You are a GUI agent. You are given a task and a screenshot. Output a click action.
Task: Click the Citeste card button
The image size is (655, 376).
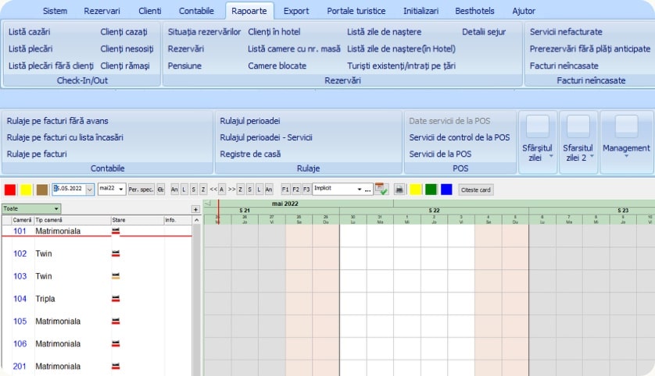coord(475,190)
